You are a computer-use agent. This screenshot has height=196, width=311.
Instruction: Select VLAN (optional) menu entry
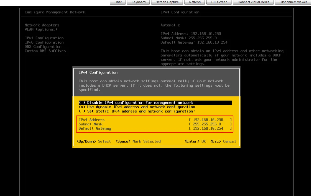[41, 29]
